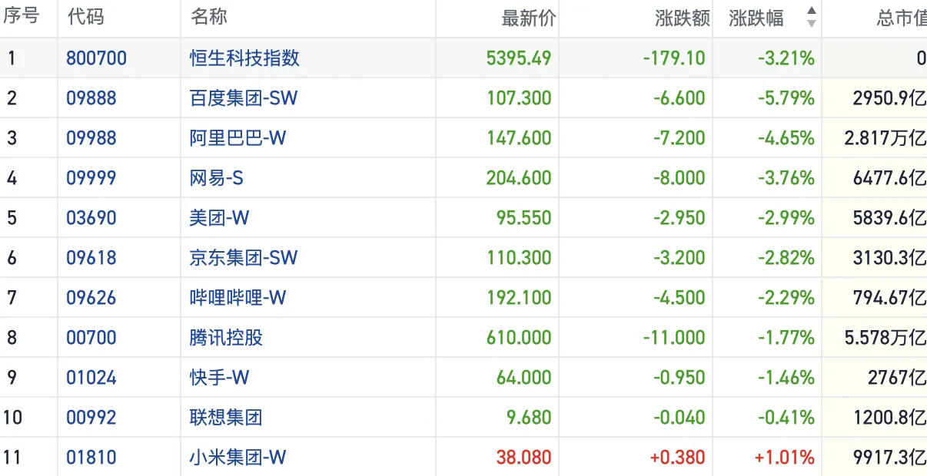Image resolution: width=927 pixels, height=476 pixels.
Task: Open the 腾讯控股 stock link
Action: [x=226, y=338]
